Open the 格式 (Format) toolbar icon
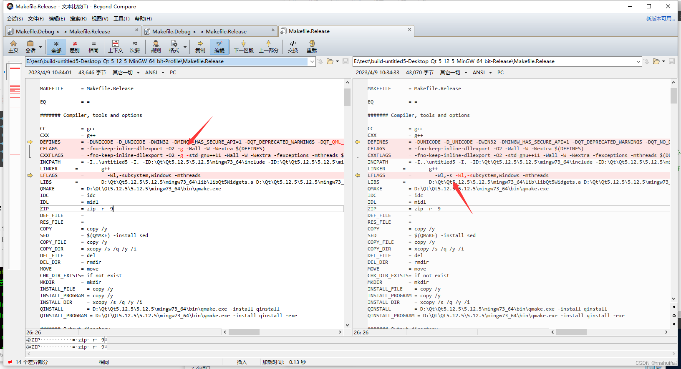This screenshot has width=681, height=369. click(x=174, y=46)
